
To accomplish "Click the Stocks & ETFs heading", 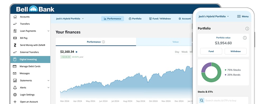I will 205,92.
